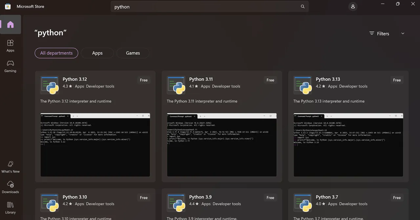This screenshot has width=420, height=220.
Task: Click the 4.0 star rating of Python 3.7
Action: coord(321,204)
